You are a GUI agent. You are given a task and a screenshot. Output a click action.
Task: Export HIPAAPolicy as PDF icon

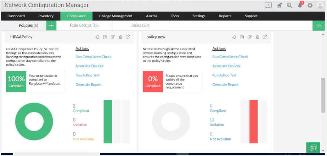105,37
